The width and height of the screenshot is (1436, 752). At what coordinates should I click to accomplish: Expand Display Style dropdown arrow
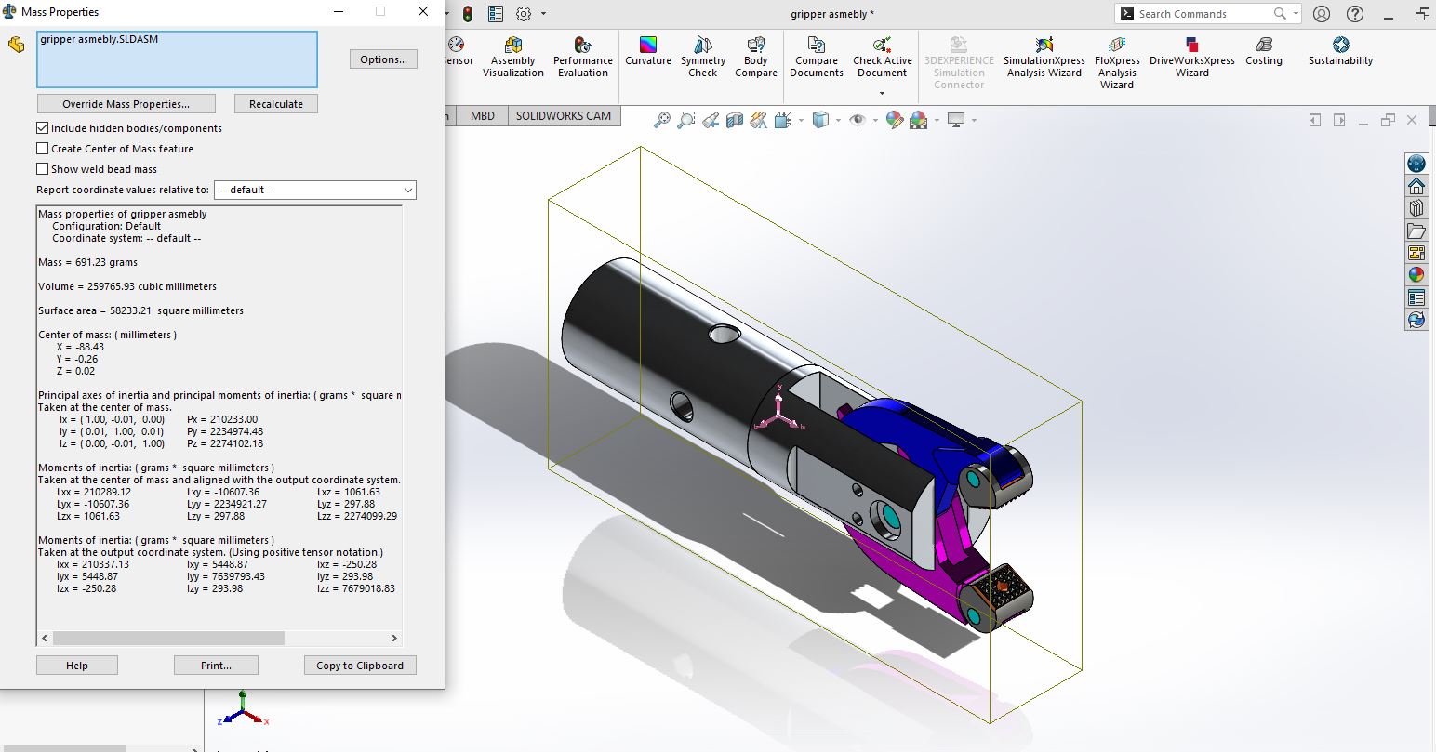(x=837, y=120)
